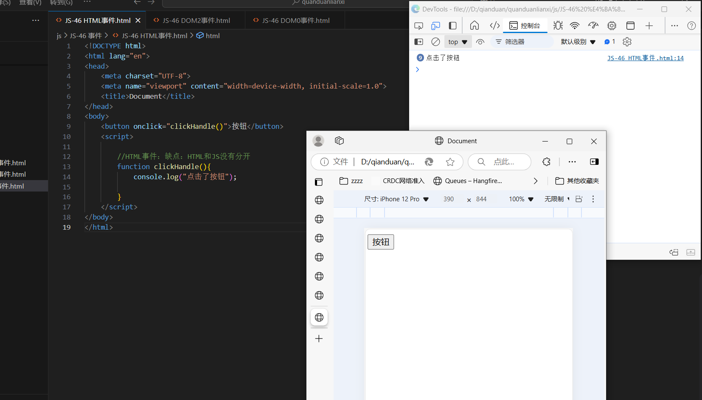This screenshot has height=400, width=702.
Task: Expand the favorites bar overflow chevron
Action: pos(536,181)
